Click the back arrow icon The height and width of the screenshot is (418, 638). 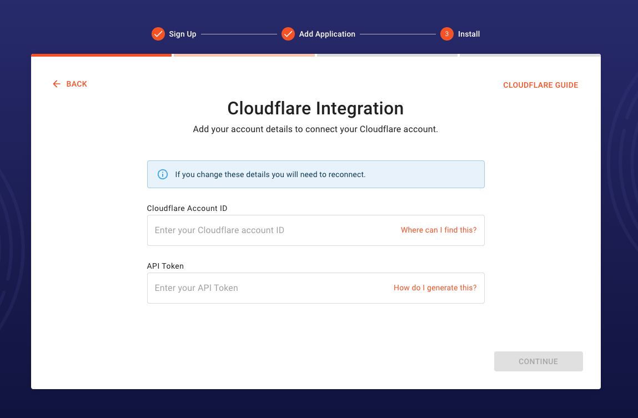click(x=57, y=84)
